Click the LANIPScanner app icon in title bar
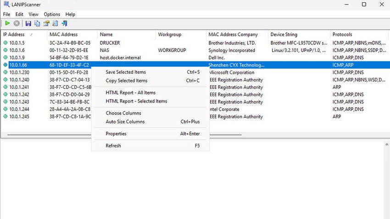 tap(6, 5)
